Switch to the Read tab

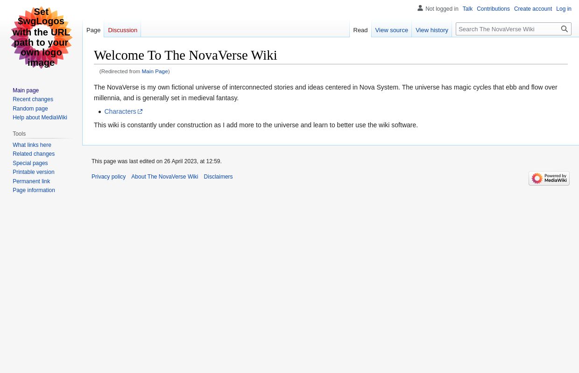pyautogui.click(x=360, y=30)
